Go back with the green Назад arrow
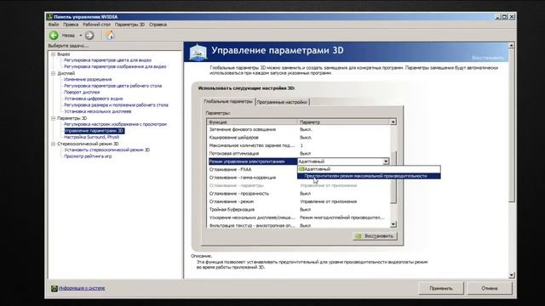The height and width of the screenshot is (306, 545). point(54,35)
